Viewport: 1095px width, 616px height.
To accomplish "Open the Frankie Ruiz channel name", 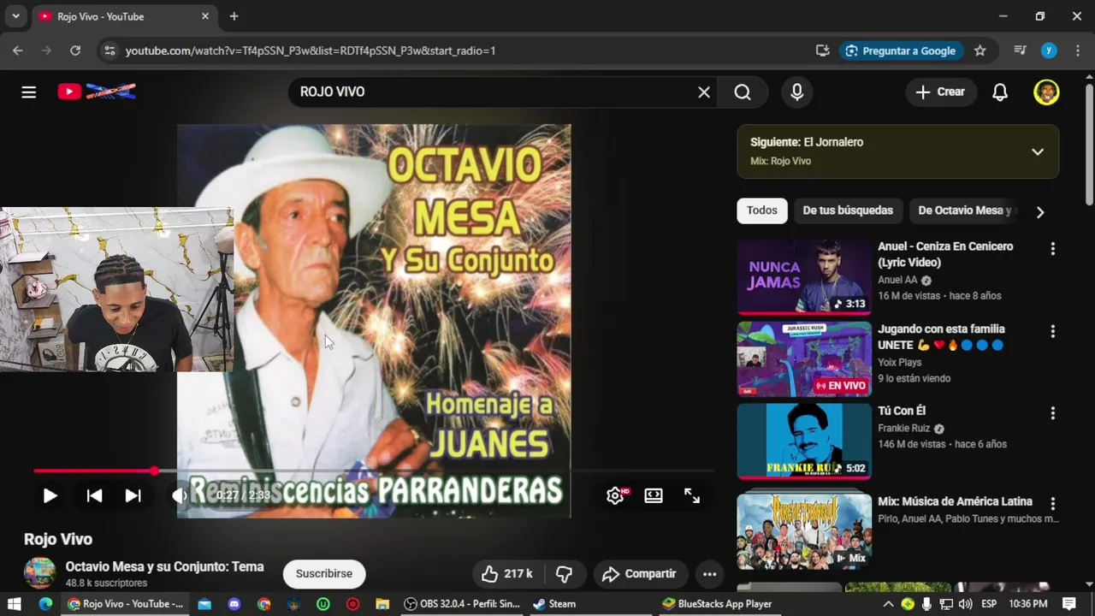I will (x=904, y=429).
